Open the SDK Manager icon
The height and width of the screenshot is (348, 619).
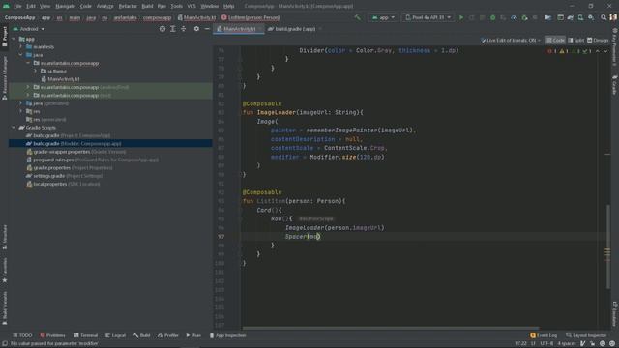tap(591, 17)
